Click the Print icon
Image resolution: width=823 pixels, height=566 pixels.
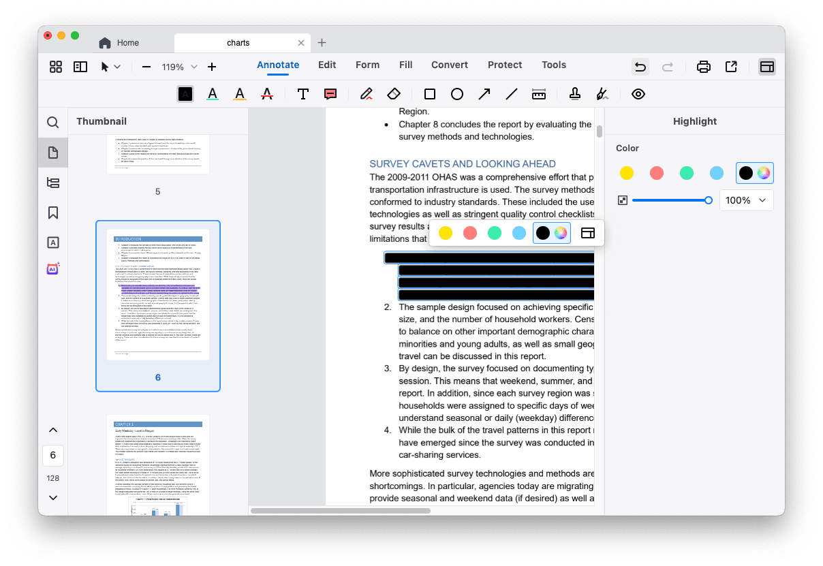click(703, 67)
